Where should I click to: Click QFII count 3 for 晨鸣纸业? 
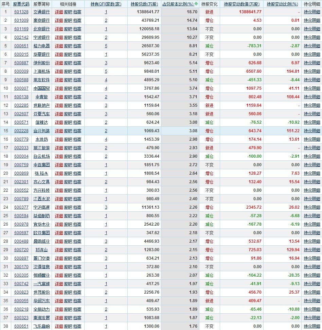106,241
